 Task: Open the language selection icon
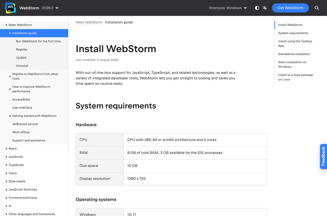point(265,8)
